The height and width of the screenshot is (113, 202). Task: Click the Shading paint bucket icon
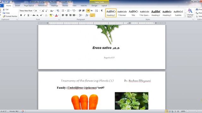[x=86, y=15]
